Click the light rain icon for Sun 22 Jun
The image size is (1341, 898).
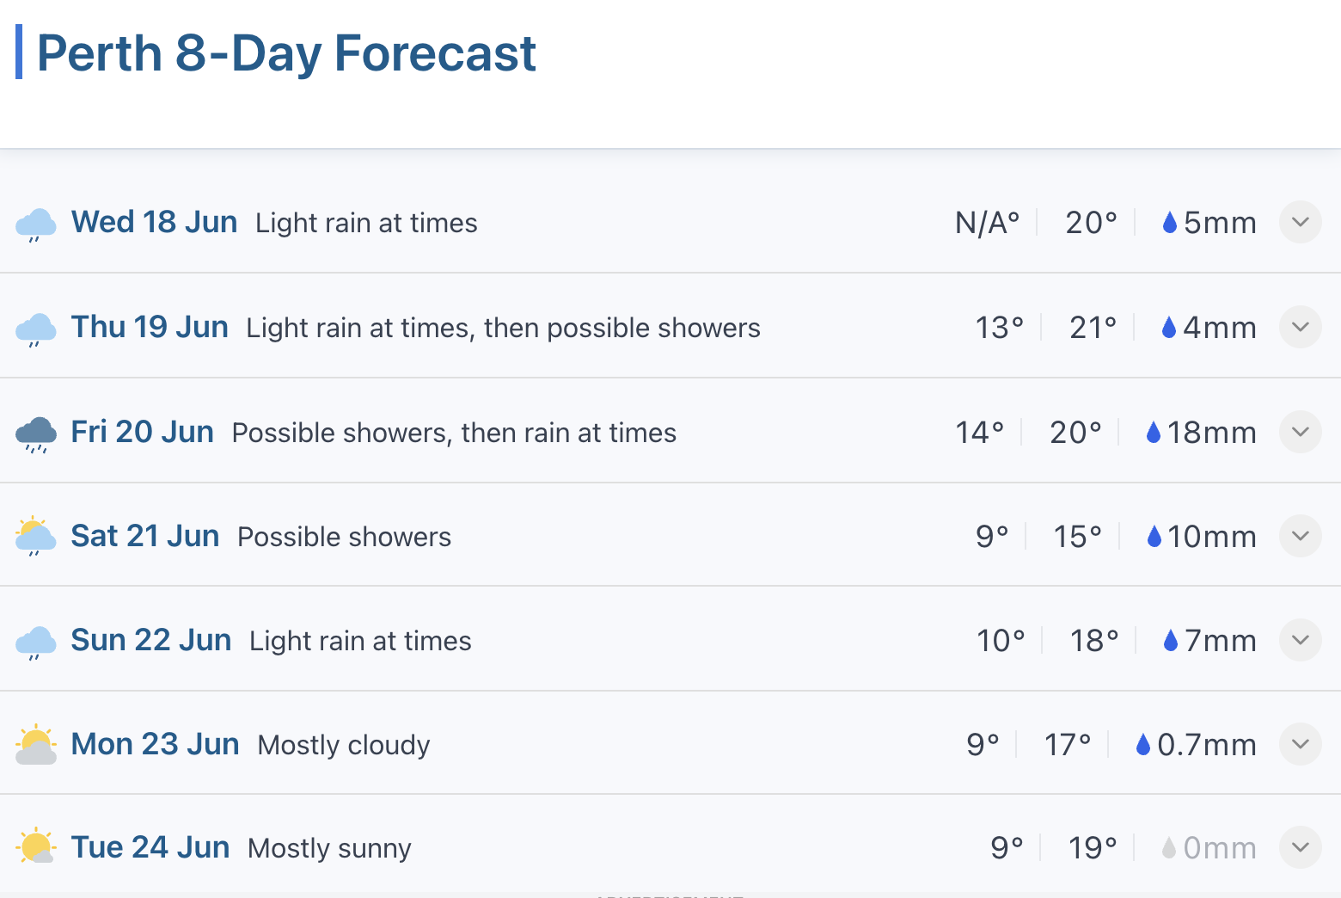[36, 643]
